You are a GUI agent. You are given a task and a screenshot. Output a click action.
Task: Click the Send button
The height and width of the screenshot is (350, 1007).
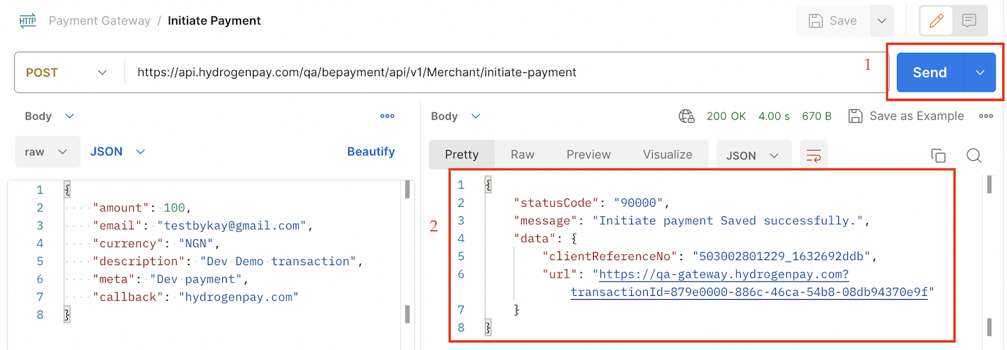[930, 72]
